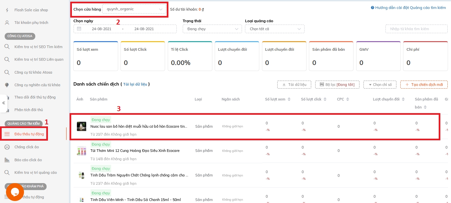This screenshot has width=451, height=203.
Task: Sort by Số lượt xem column
Action: (x=289, y=99)
